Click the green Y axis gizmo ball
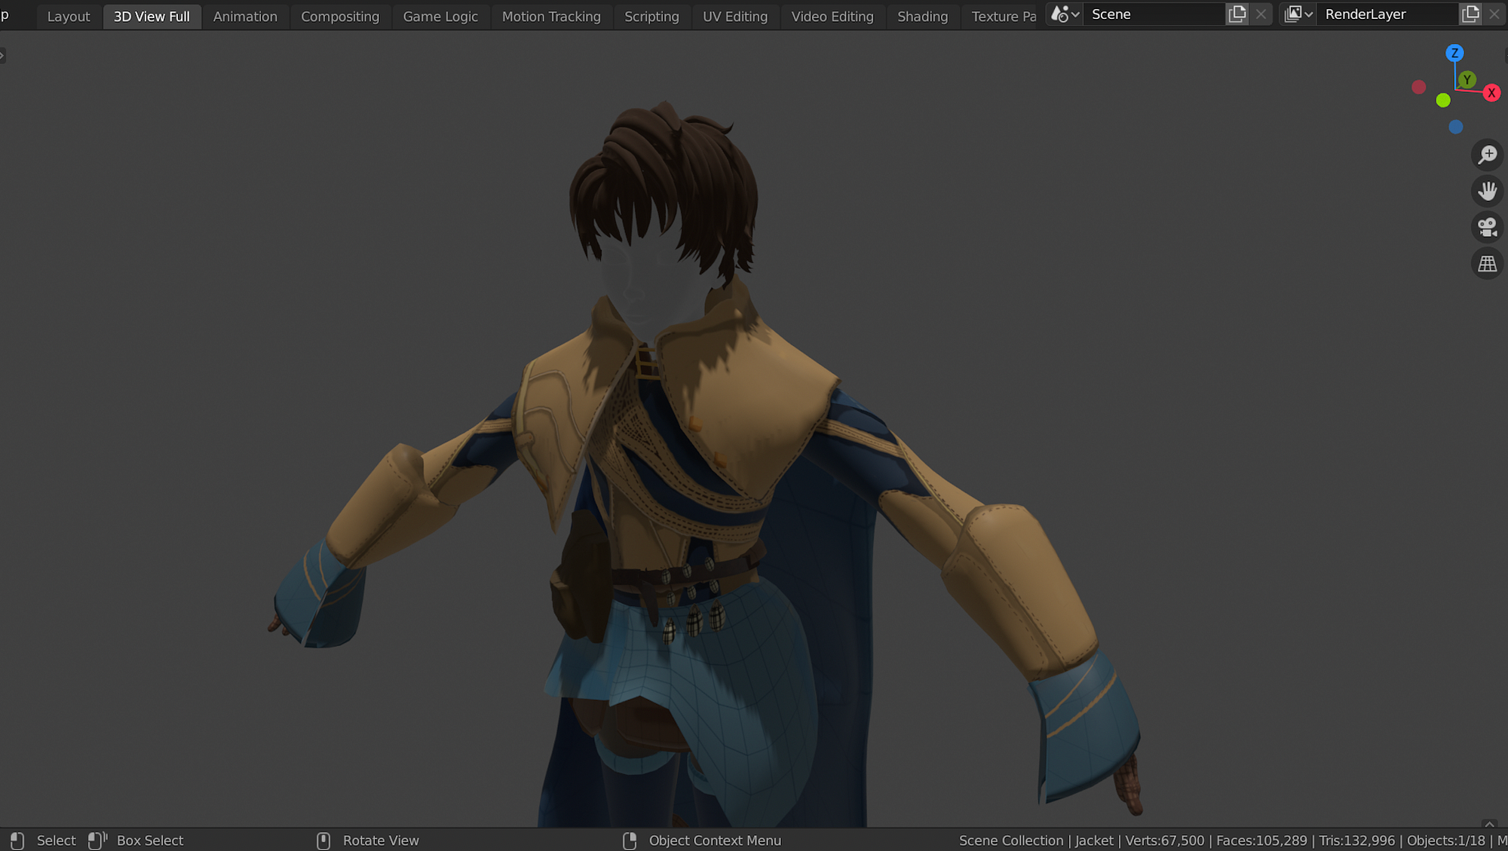The height and width of the screenshot is (851, 1508). [1467, 79]
